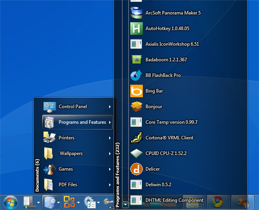Select the Delicer orange icon
The image size is (259, 210).
coord(136,169)
